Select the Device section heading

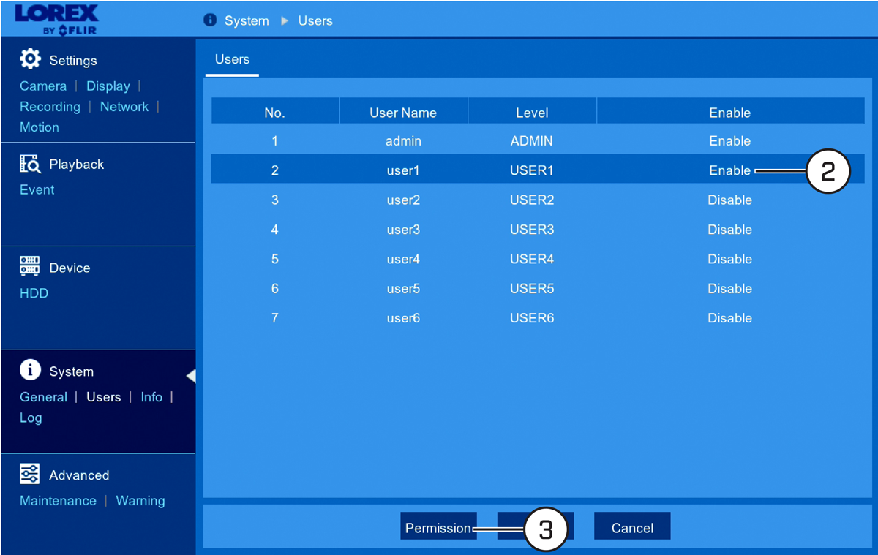tap(70, 268)
